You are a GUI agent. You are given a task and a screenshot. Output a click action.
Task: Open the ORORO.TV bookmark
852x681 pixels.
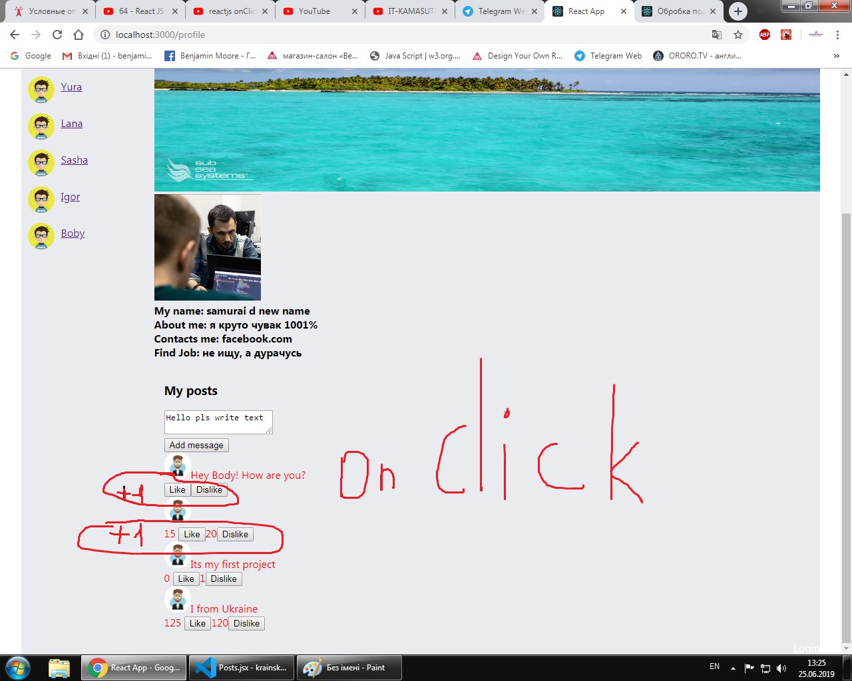pos(697,56)
